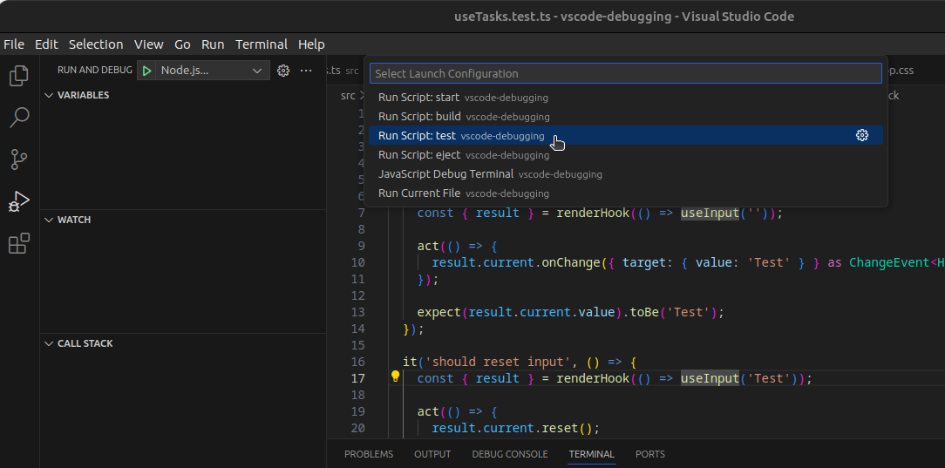Switch to the Debug Console tab
945x468 pixels.
click(510, 454)
